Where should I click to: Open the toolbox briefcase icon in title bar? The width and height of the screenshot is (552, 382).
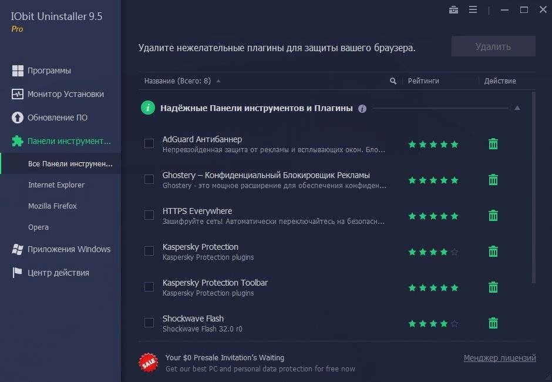[453, 10]
